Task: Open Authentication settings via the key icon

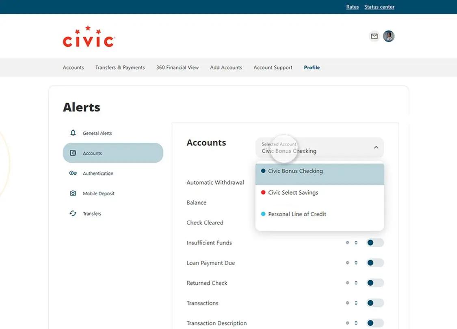Action: [x=73, y=173]
